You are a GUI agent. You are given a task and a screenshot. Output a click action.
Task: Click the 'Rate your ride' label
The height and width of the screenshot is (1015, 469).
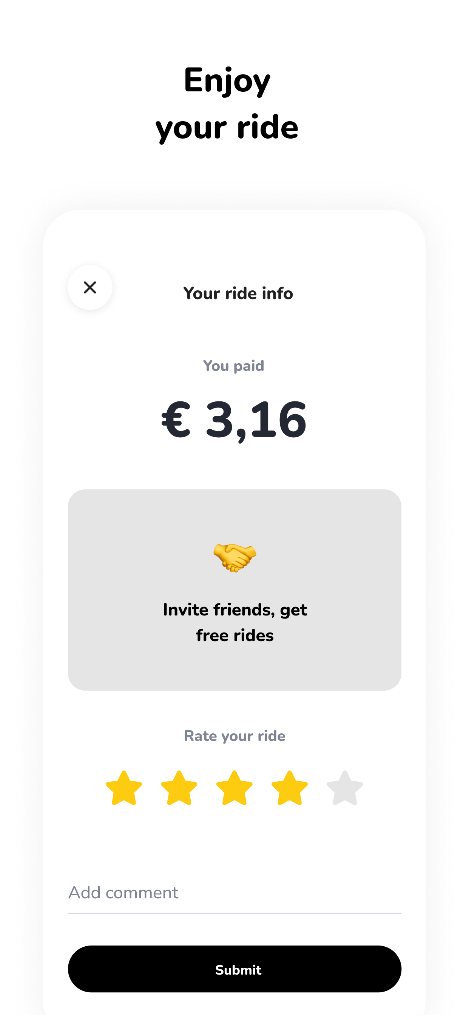(x=234, y=736)
